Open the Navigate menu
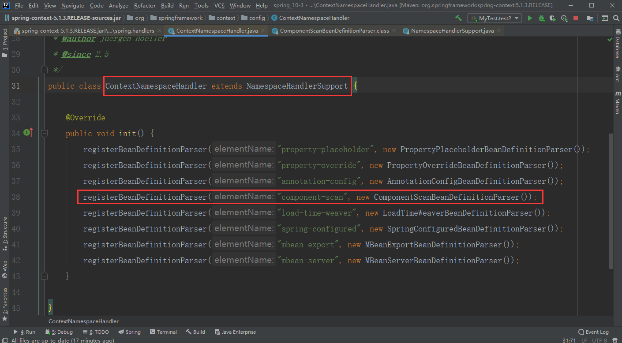 click(x=73, y=6)
